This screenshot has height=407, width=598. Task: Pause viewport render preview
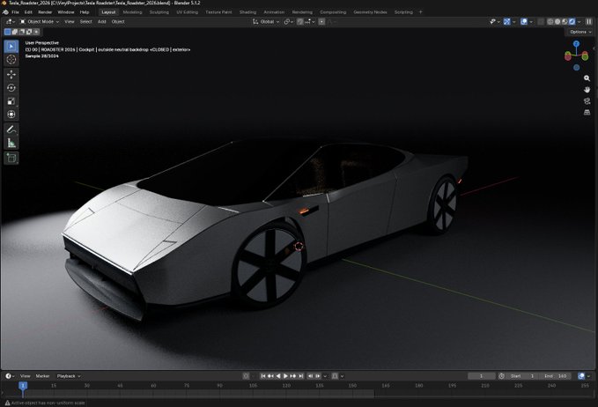[589, 22]
